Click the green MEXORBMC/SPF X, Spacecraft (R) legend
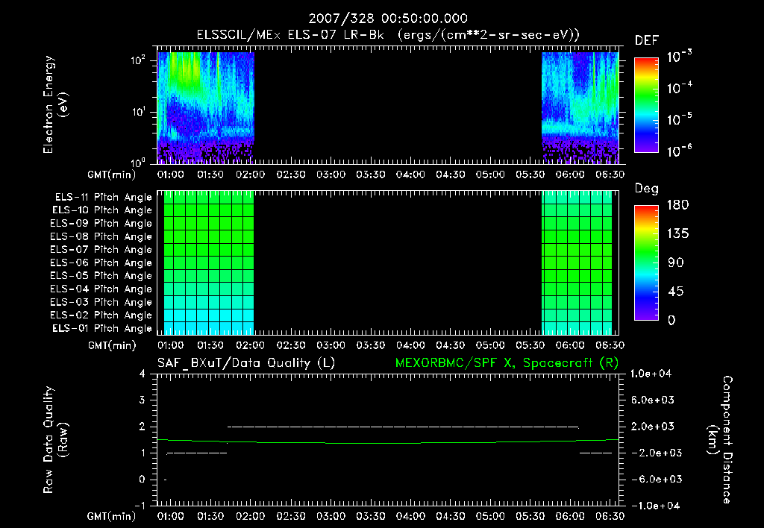 [x=507, y=363]
